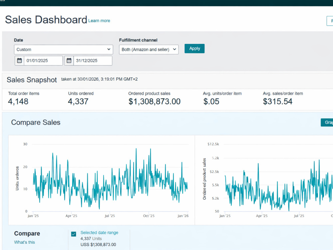This screenshot has height=250, width=333.
Task: Select Ordered product sales value $1,308,873.00
Action: (155, 101)
